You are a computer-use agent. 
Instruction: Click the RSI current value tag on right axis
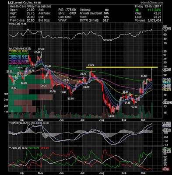coord(166,29)
